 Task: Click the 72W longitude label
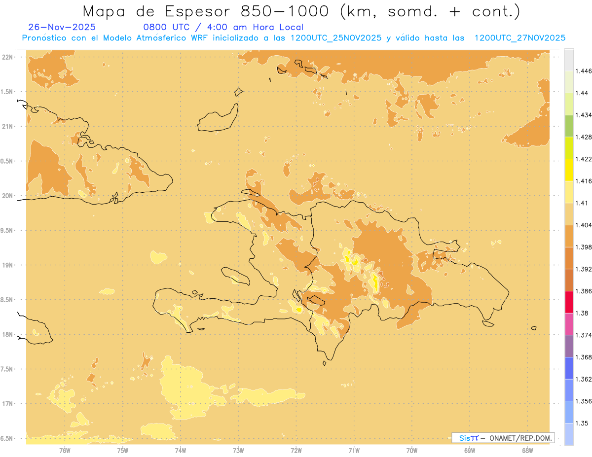click(296, 451)
